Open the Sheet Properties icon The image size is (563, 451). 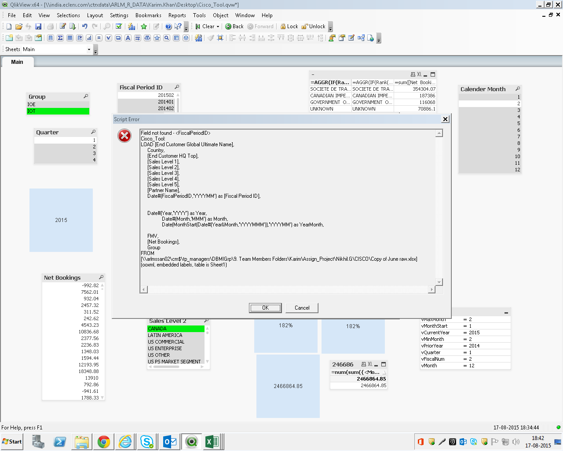pos(38,38)
